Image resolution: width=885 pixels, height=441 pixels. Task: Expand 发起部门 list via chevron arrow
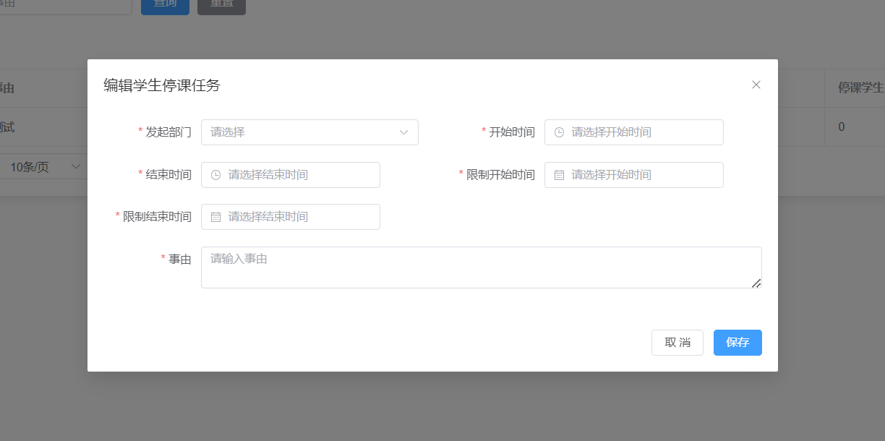[404, 132]
